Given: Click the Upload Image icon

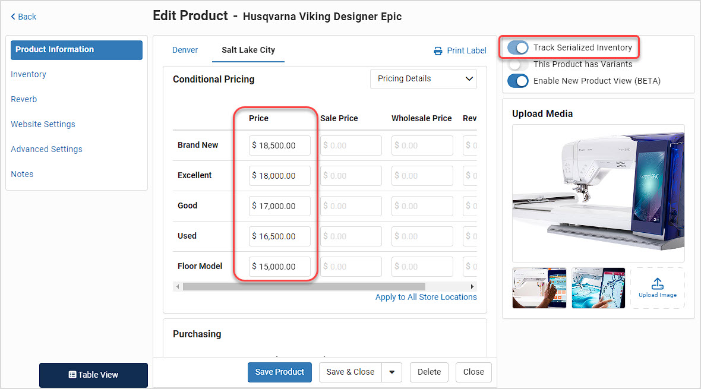Looking at the screenshot, I should coord(657,284).
